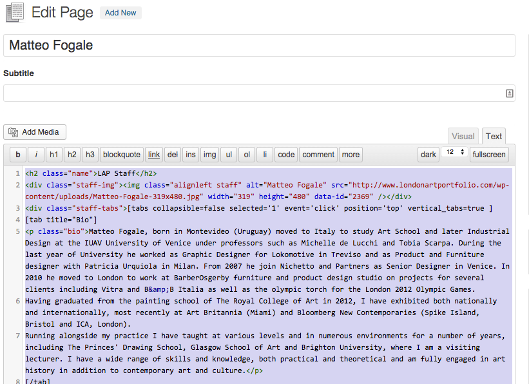
Task: Click the Edit Page document icon
Action: pyautogui.click(x=15, y=12)
